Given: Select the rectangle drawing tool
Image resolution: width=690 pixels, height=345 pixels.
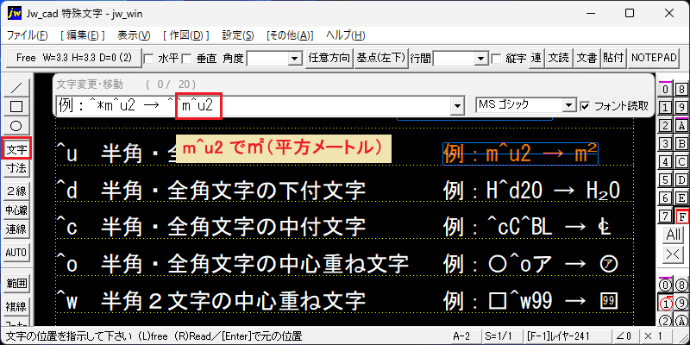Looking at the screenshot, I should 16,106.
